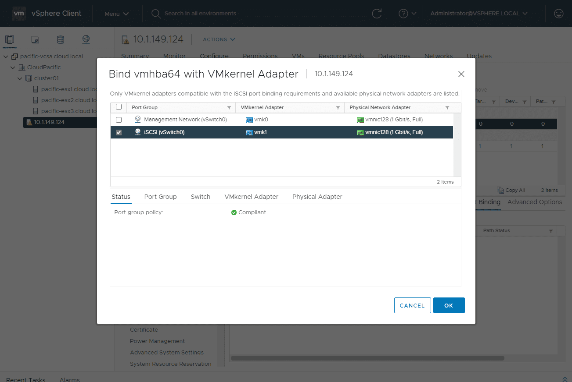Screen dimensions: 572x382
Task: Switch to Networking inventory icon
Action: point(86,39)
